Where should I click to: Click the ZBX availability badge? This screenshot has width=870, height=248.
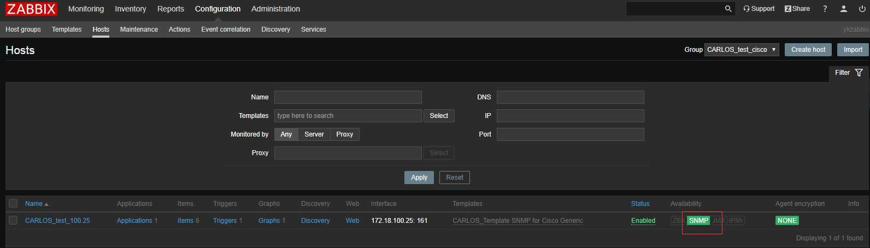[678, 221]
